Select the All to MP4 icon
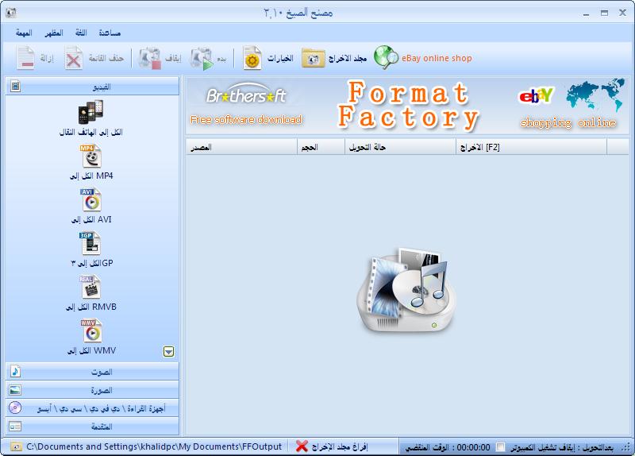The height and width of the screenshot is (456, 635). [90, 156]
